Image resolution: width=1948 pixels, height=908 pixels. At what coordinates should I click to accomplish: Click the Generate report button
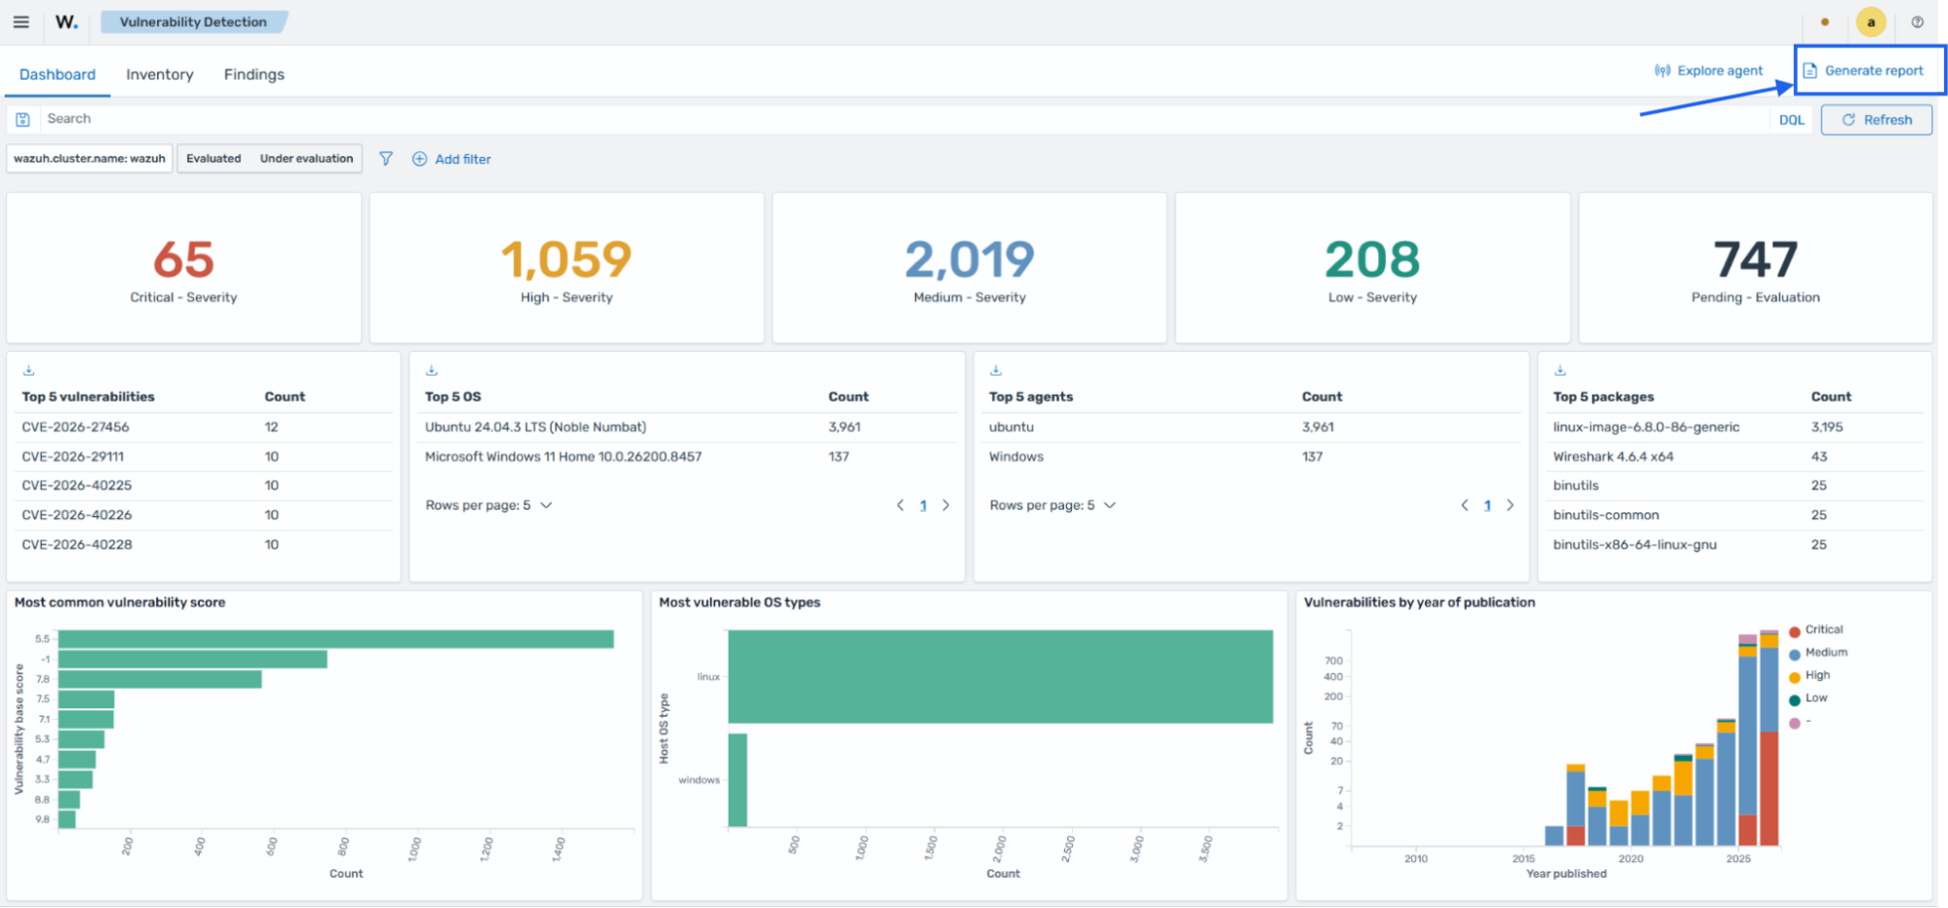(1863, 70)
